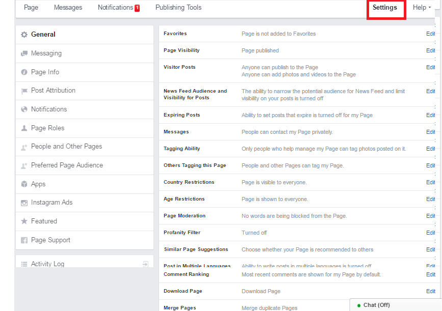Click the Post Attribution flag icon

(24, 91)
